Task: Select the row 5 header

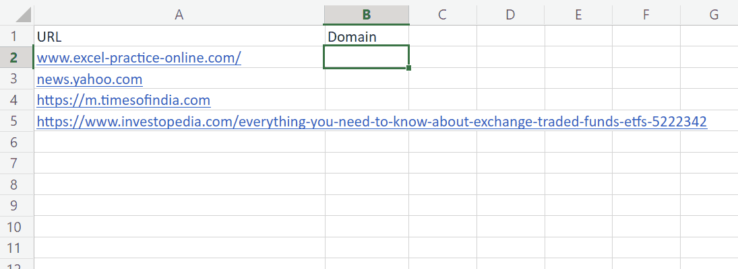Action: [16, 121]
